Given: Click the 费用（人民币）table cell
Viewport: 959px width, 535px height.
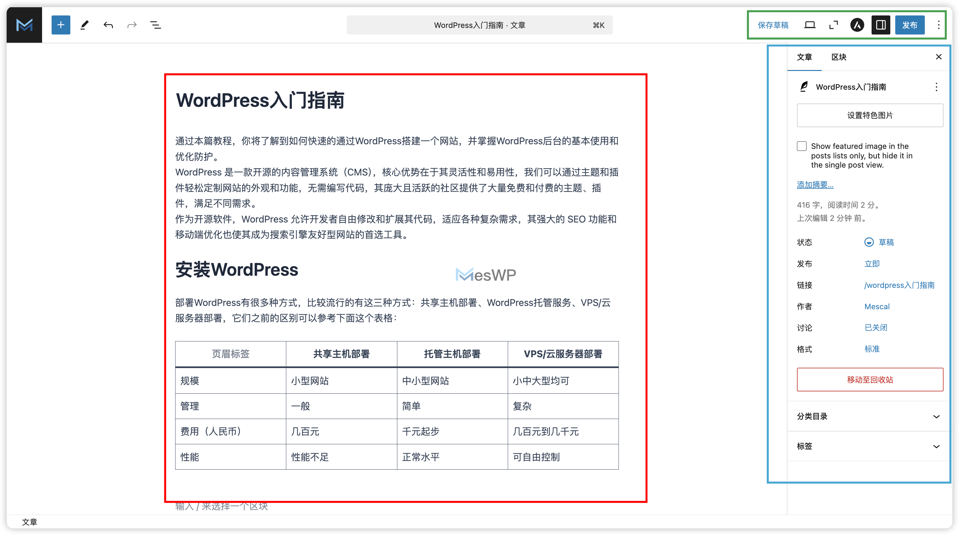Looking at the screenshot, I should coord(230,431).
